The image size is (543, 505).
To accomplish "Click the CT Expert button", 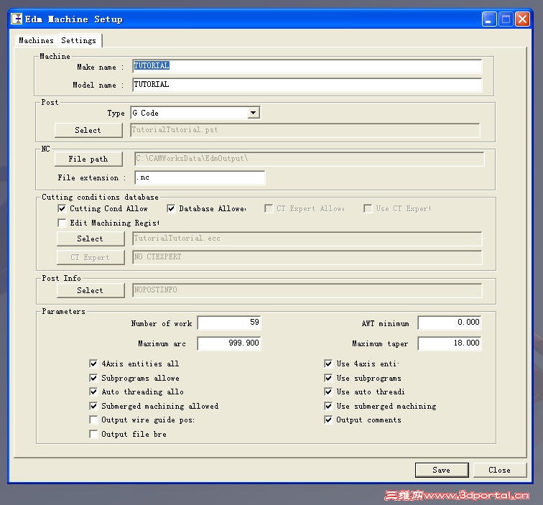I will [x=90, y=257].
